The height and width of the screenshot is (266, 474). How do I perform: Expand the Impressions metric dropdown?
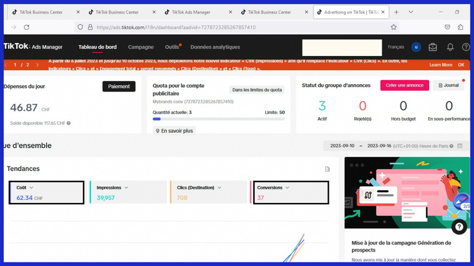126,188
